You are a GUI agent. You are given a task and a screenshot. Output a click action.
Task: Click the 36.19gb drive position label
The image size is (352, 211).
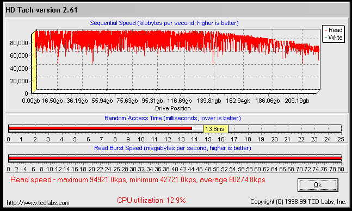click(x=77, y=101)
